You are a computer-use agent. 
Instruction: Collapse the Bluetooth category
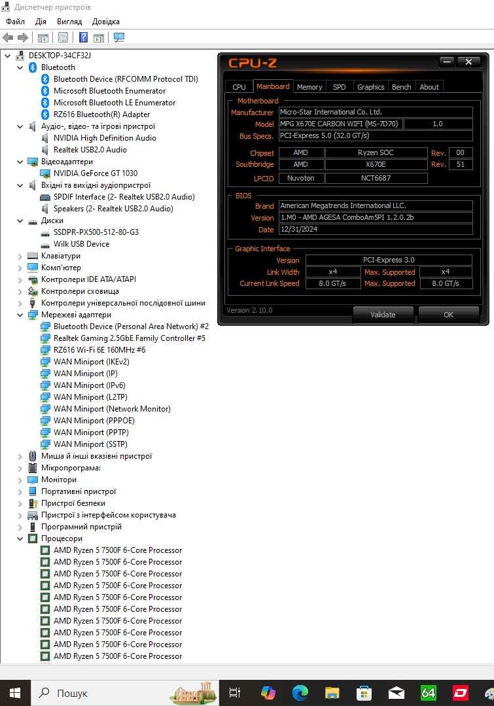point(20,67)
